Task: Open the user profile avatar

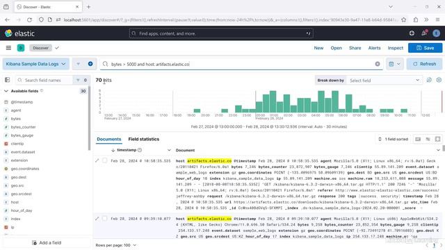Action: click(436, 33)
